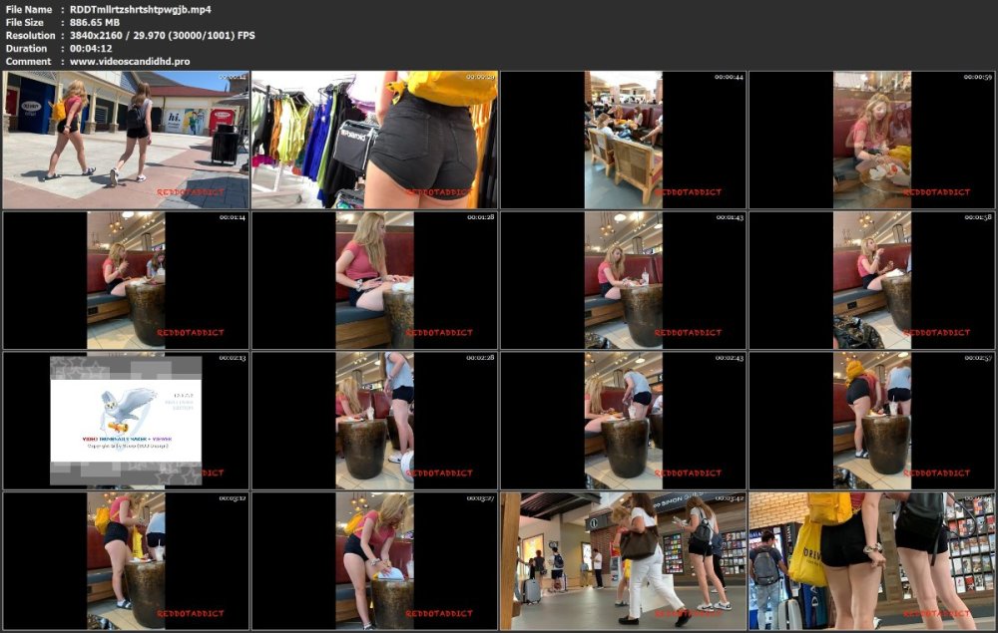The image size is (998, 633).
Task: Click the "File Size" label
Action: click(x=27, y=22)
